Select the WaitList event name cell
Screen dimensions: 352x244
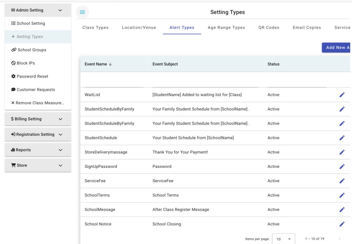(92, 95)
